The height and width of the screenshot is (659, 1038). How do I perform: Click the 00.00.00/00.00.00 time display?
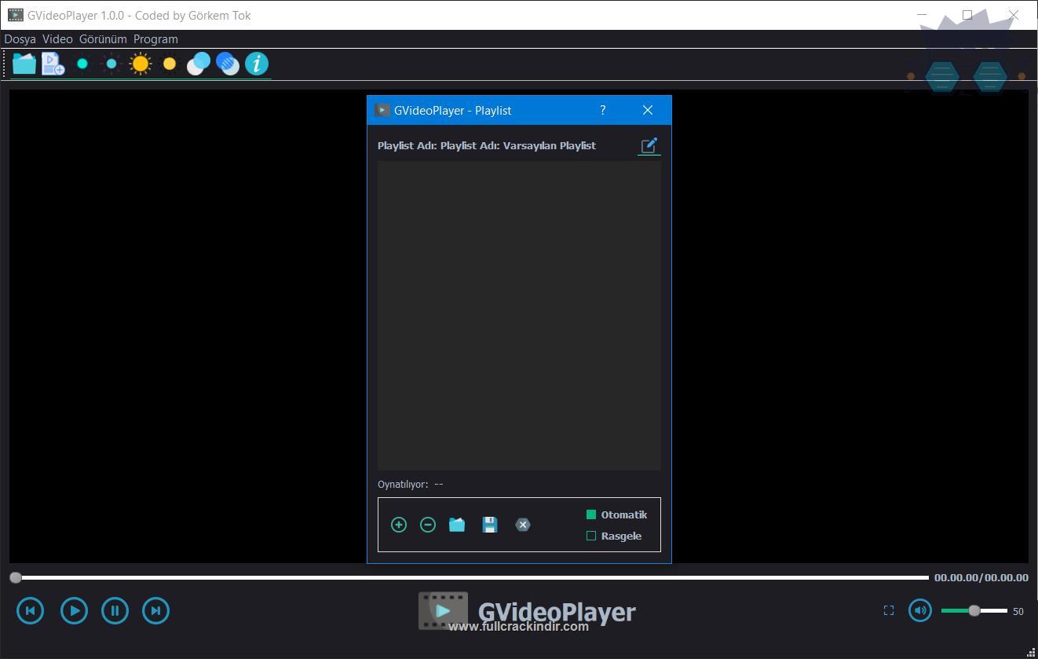[981, 577]
